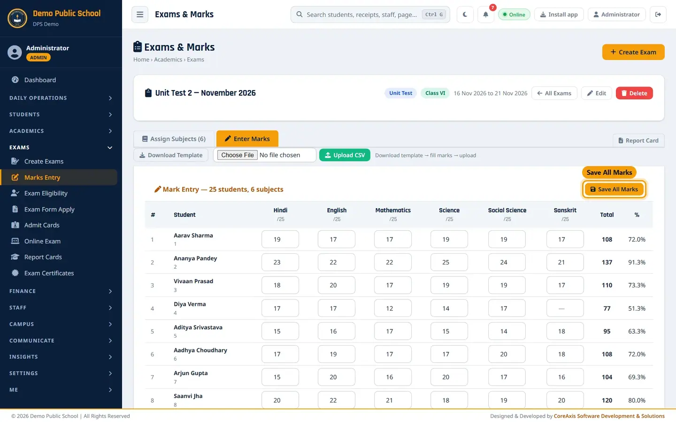Expand the Finance section
The height and width of the screenshot is (422, 676).
[x=61, y=291]
